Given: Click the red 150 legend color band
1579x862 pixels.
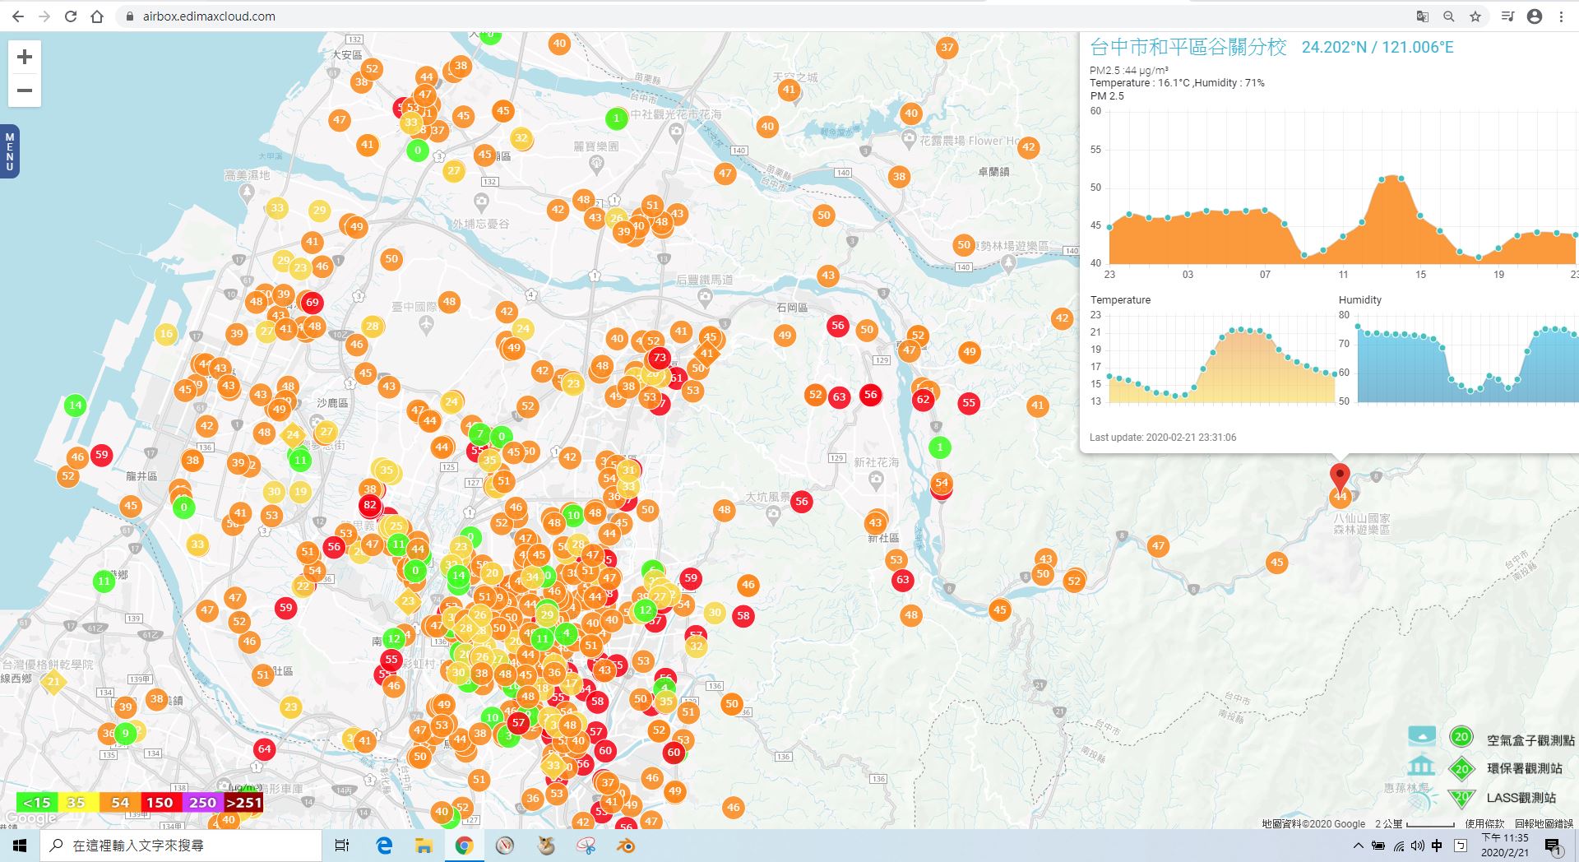Looking at the screenshot, I should point(160,803).
